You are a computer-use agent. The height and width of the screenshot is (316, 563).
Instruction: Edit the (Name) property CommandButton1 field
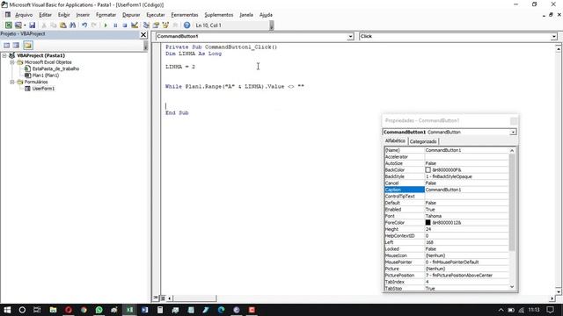coord(466,150)
